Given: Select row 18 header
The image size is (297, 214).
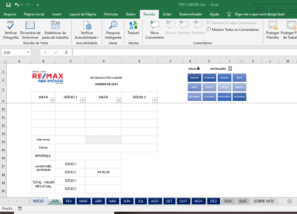Looking at the screenshot, I should click(3, 173).
